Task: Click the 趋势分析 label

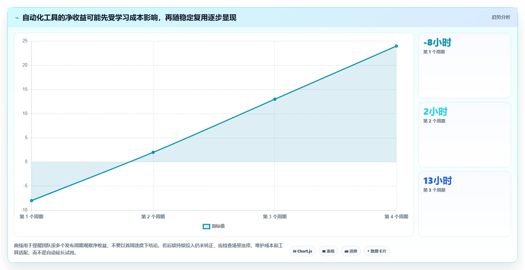Action: point(501,17)
